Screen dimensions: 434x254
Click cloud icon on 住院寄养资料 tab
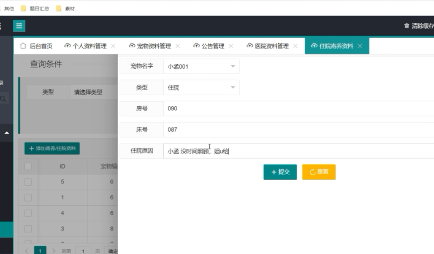point(314,46)
